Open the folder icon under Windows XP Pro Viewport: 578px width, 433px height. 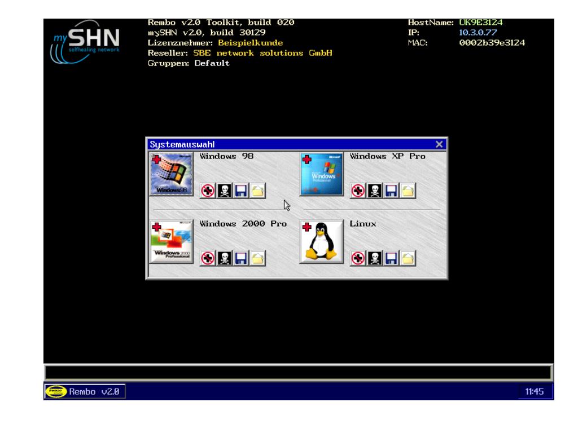(x=408, y=191)
